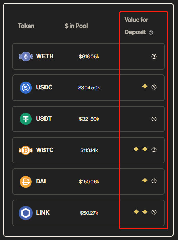Viewport: 178px width, 240px height.
Task: Click the yellow diamond in DAI row
Action: click(145, 180)
